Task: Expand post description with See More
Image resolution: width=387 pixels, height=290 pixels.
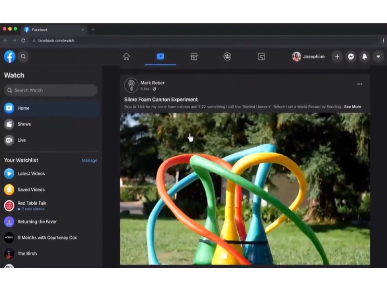Action: click(x=353, y=107)
